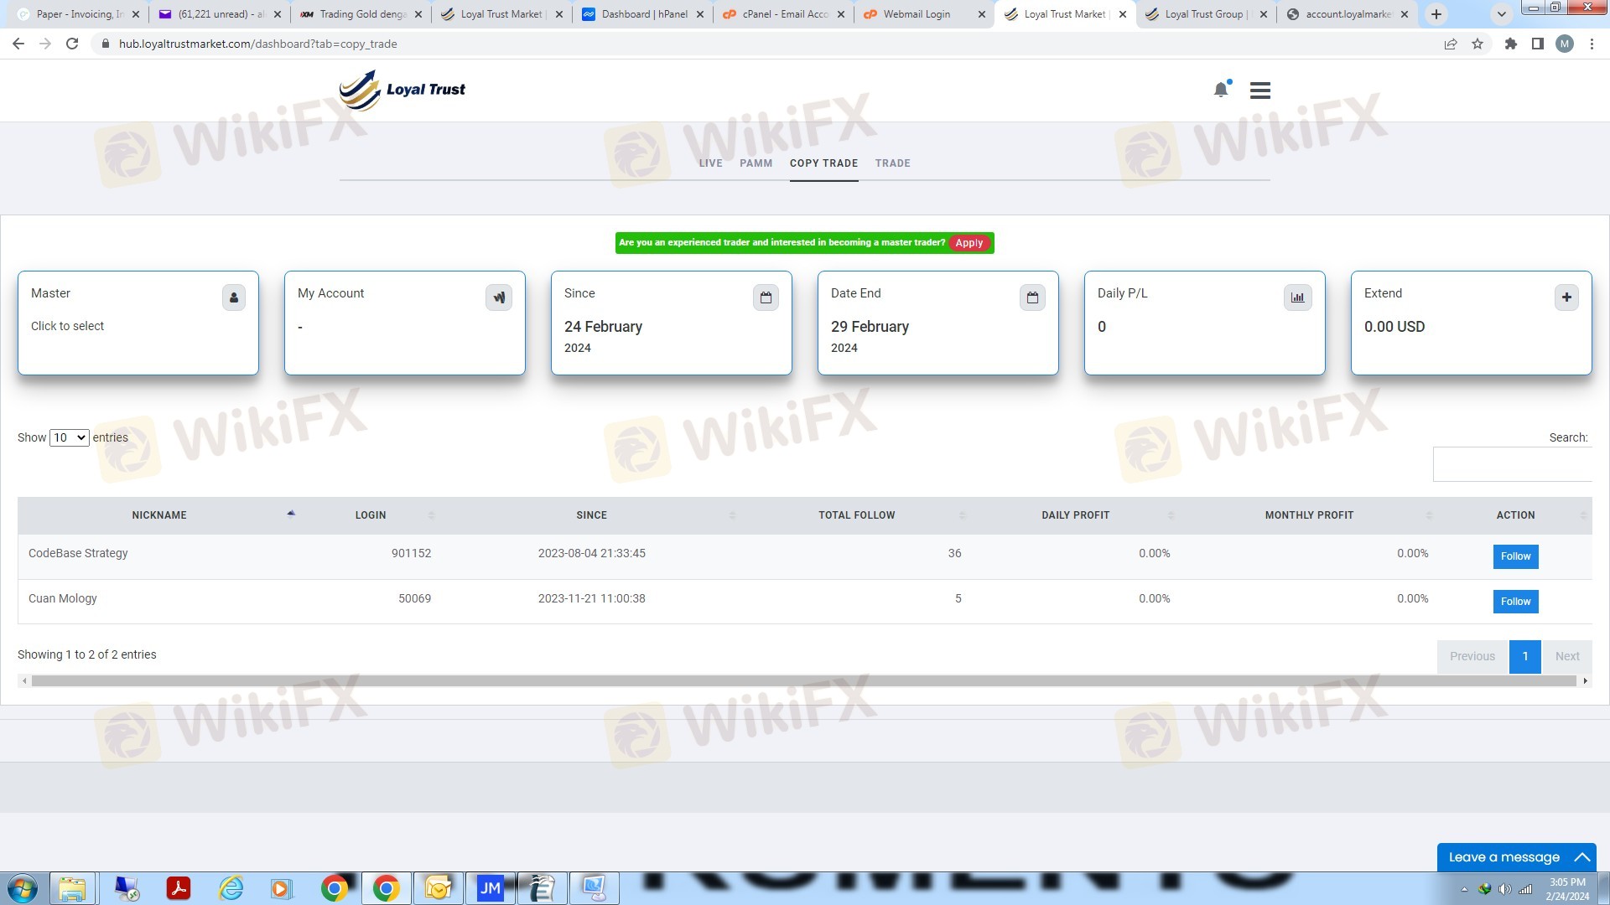Close the Paper Invoicing browser tab
This screenshot has width=1610, height=905.
click(x=136, y=14)
